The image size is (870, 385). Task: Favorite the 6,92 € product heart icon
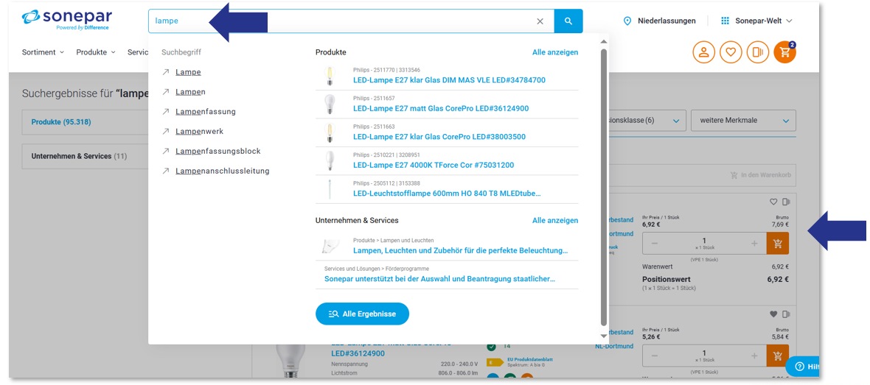[773, 202]
